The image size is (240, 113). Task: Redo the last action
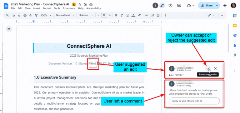tap(19, 15)
